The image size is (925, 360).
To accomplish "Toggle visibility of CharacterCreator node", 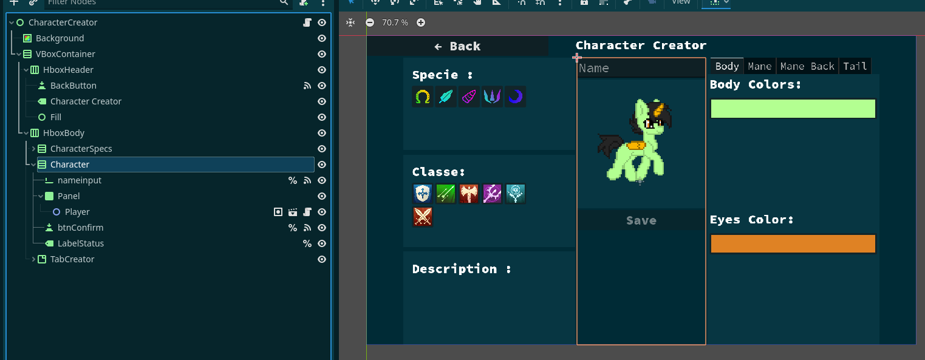I will 322,22.
